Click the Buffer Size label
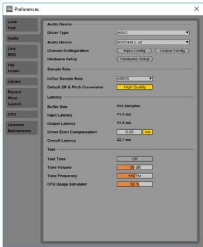203x247 pixels. click(x=57, y=107)
